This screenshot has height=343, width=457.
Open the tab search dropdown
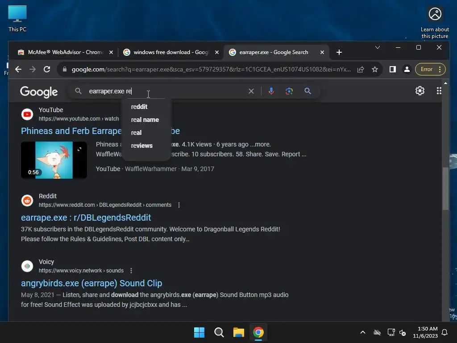(x=378, y=47)
